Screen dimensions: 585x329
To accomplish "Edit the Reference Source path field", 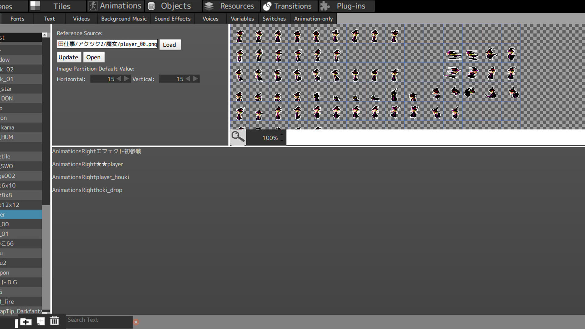I will [107, 44].
